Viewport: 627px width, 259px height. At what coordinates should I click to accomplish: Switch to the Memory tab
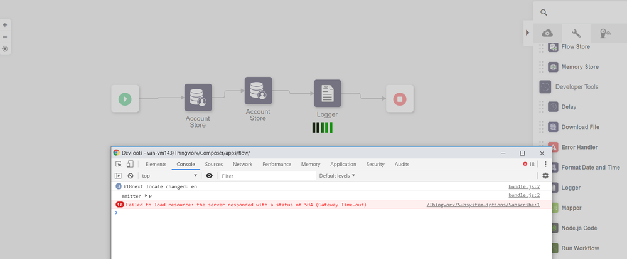click(x=311, y=164)
